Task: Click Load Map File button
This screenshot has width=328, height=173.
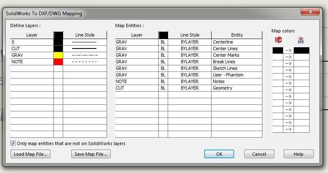Action: click(30, 154)
